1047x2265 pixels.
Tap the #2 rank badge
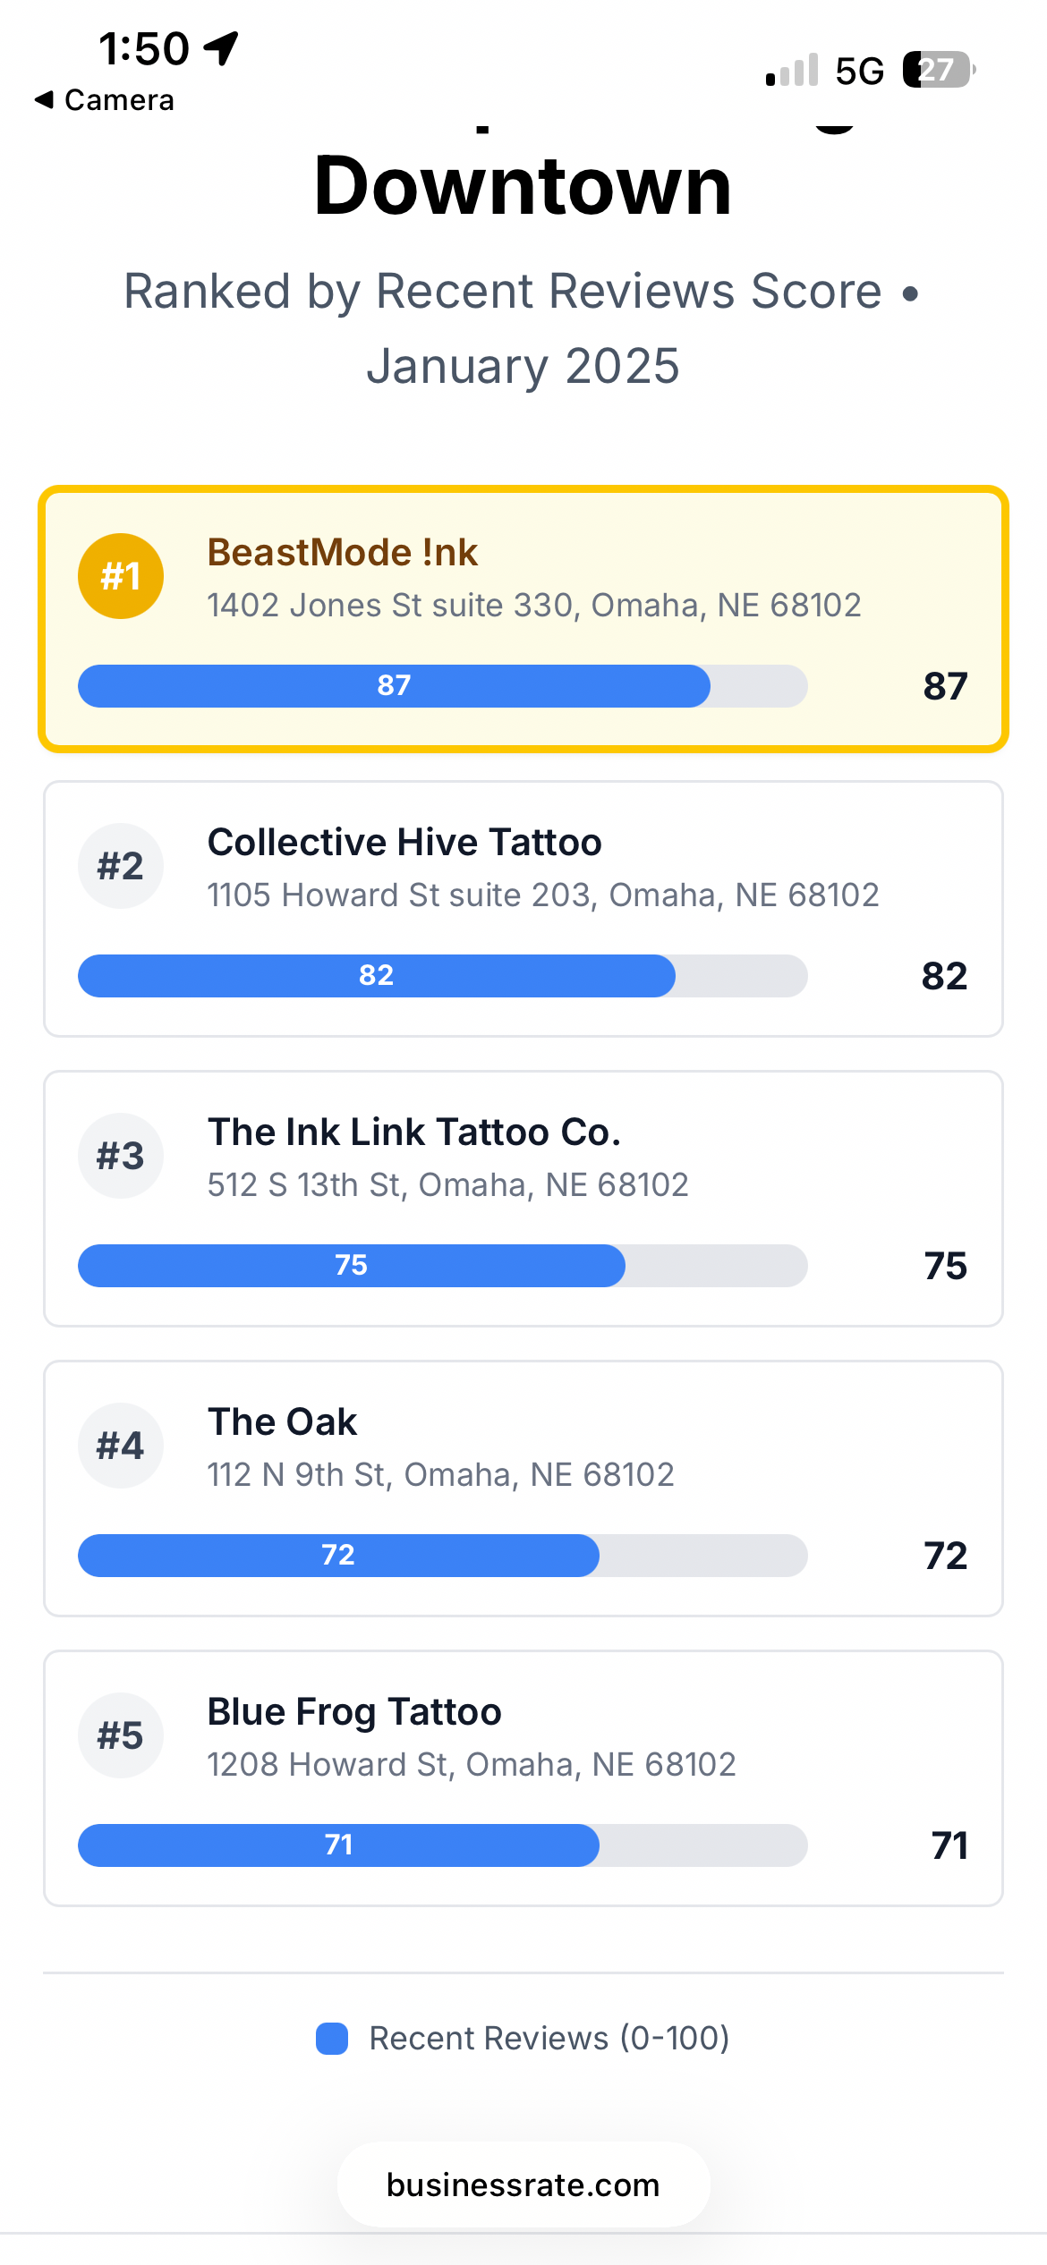(121, 866)
